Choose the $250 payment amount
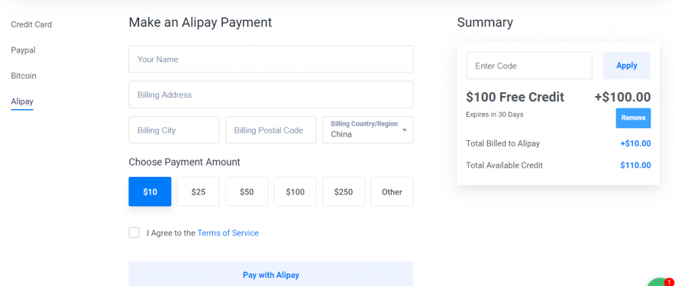Screen dimensions: 675x286 pyautogui.click(x=343, y=192)
